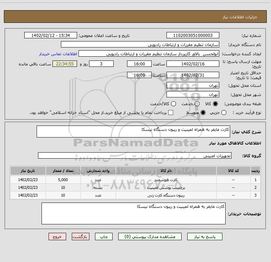The height and width of the screenshot is (262, 271).
Task: Click the price validity time 16:00 field
Action: (139, 75)
